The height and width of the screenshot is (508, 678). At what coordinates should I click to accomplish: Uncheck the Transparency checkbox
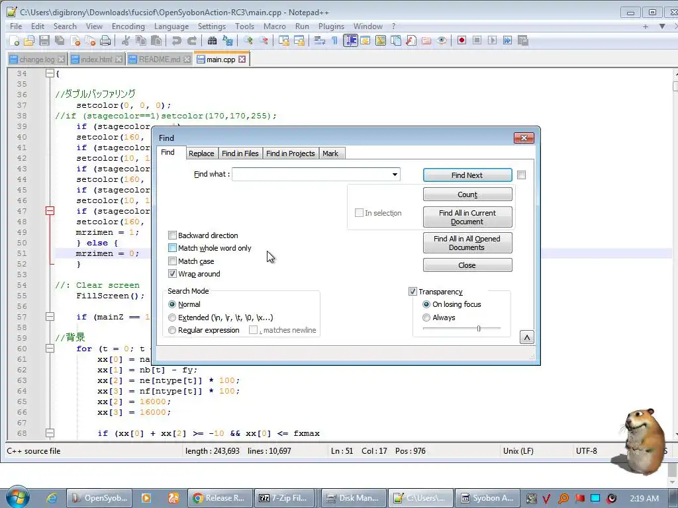tap(412, 292)
